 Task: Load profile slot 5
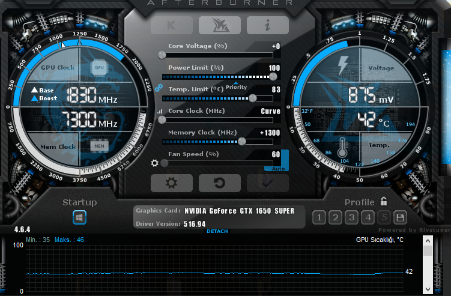pyautogui.click(x=384, y=218)
